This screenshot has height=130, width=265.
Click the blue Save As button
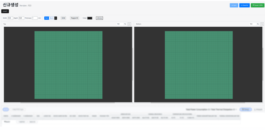pos(244,5)
